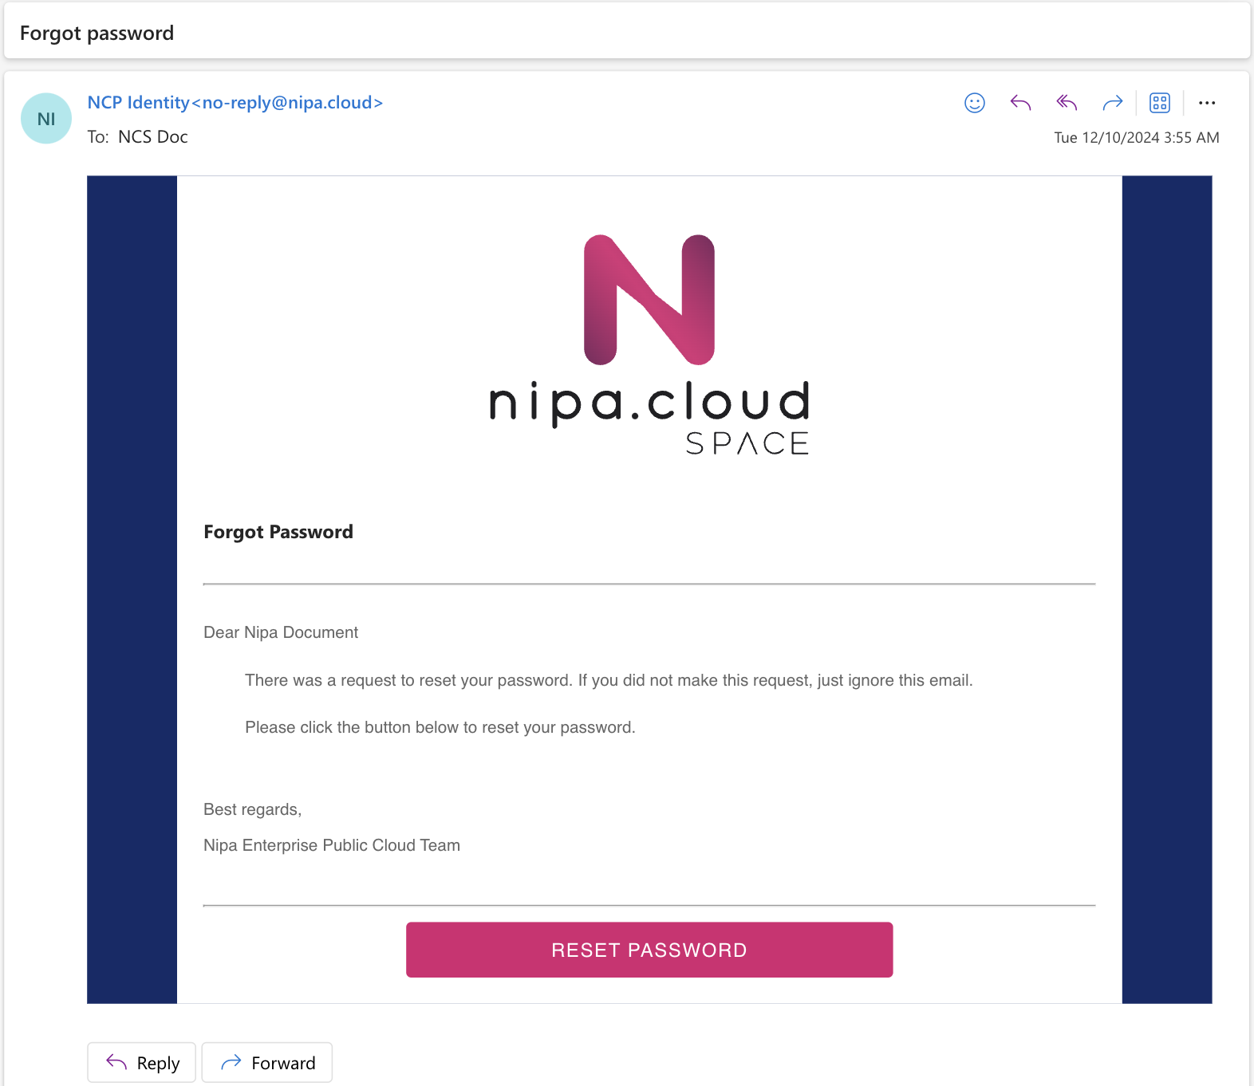Click the NI sender avatar
The height and width of the screenshot is (1086, 1254).
point(46,119)
